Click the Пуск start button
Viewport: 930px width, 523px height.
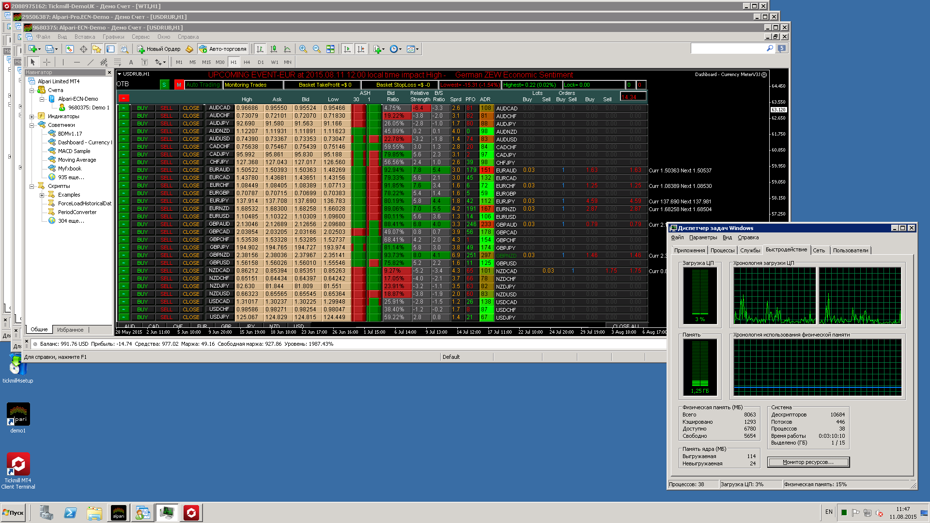(x=13, y=512)
